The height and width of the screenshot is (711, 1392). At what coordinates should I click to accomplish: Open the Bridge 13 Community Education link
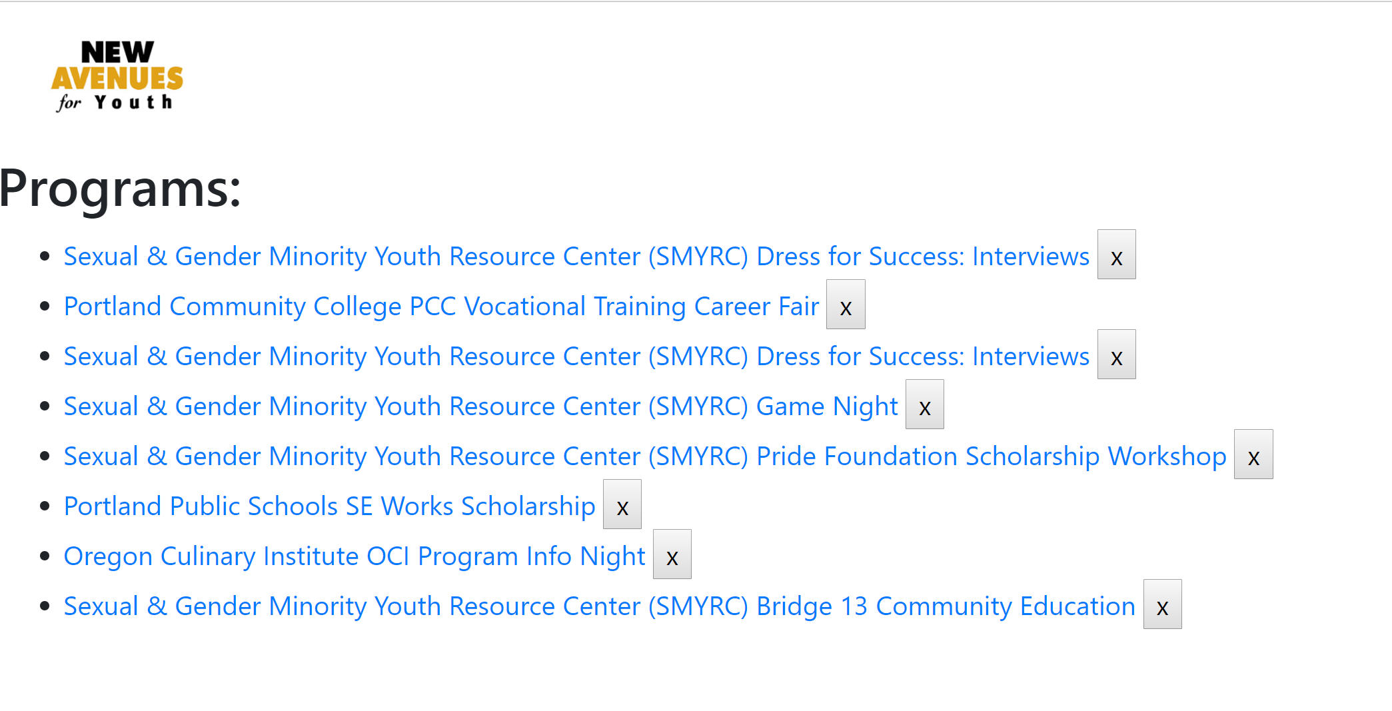pyautogui.click(x=599, y=606)
